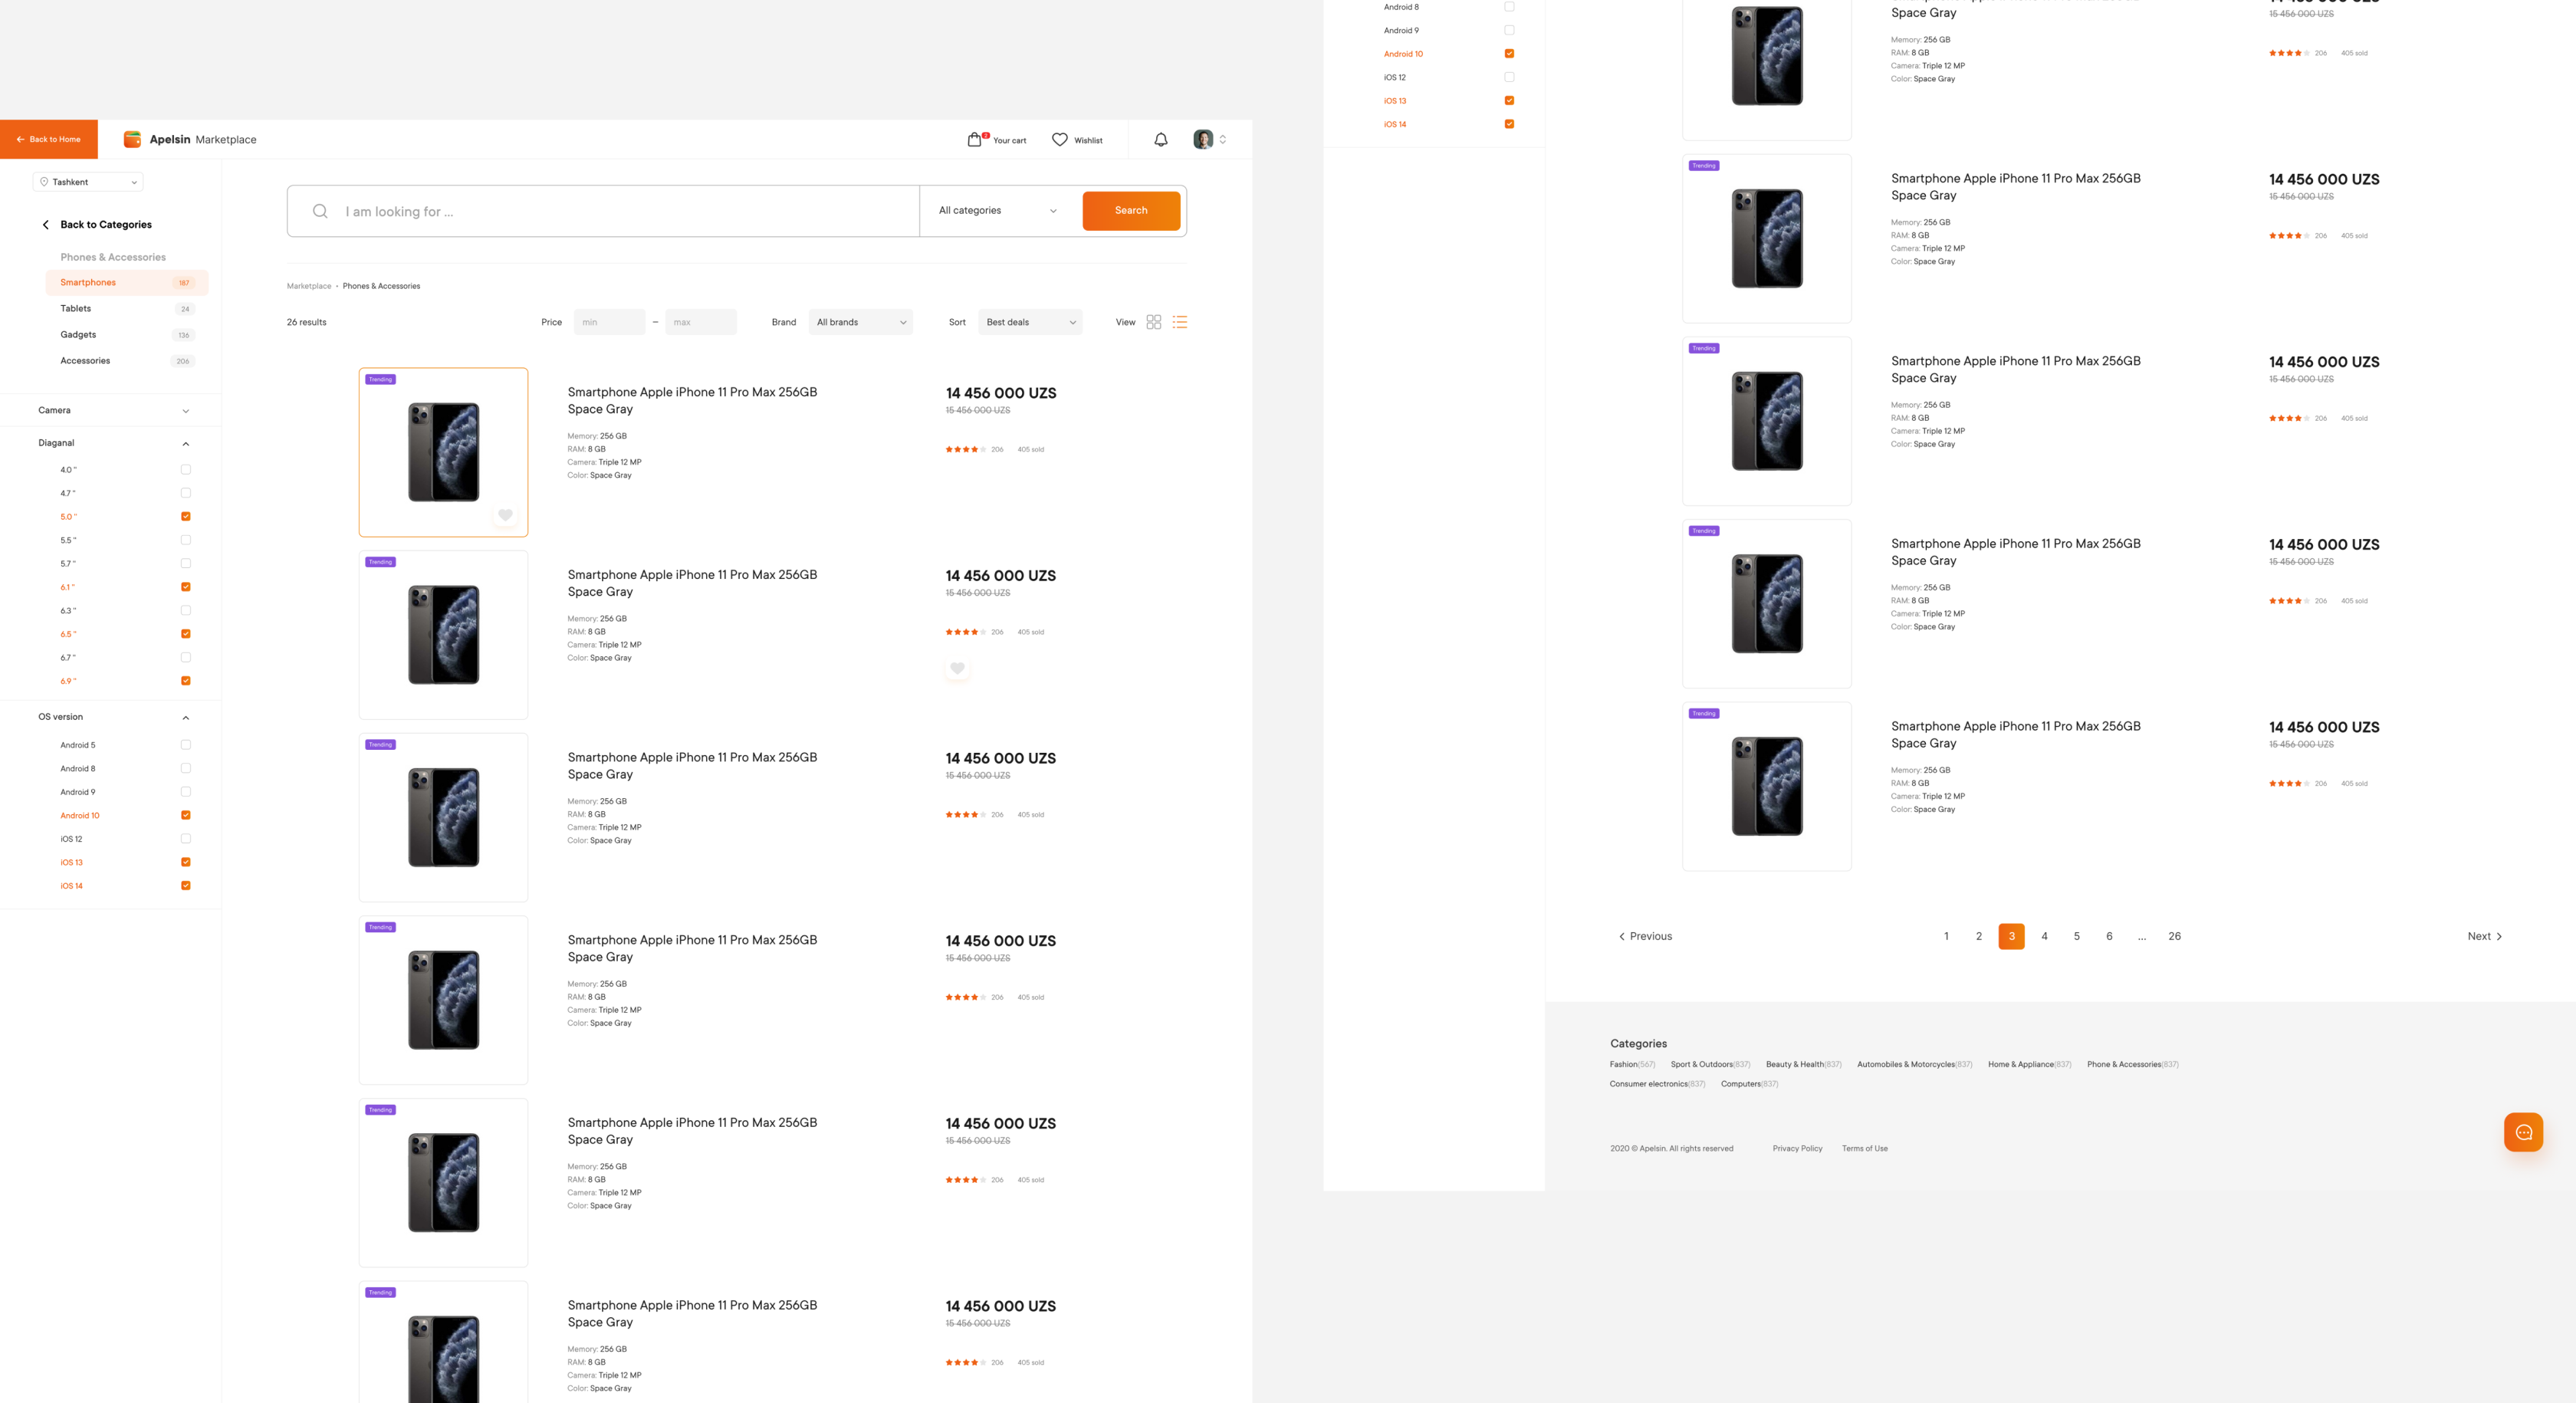This screenshot has height=1403, width=2576.
Task: Select the Tablets category
Action: tap(127, 309)
